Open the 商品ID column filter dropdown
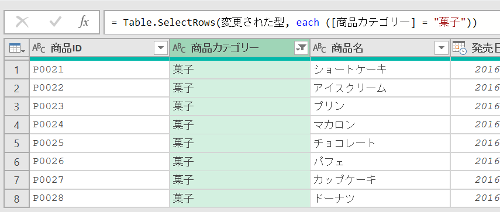Viewport: 500px width, 212px height. (161, 48)
